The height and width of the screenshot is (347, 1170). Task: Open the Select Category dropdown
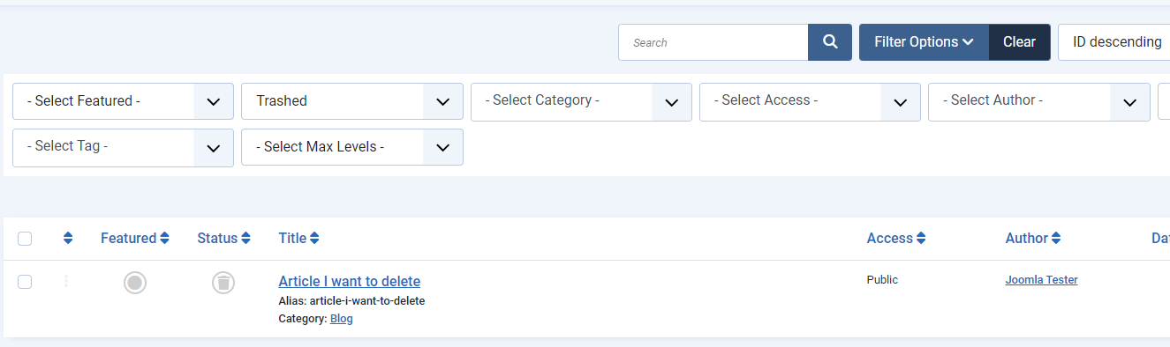pos(581,101)
